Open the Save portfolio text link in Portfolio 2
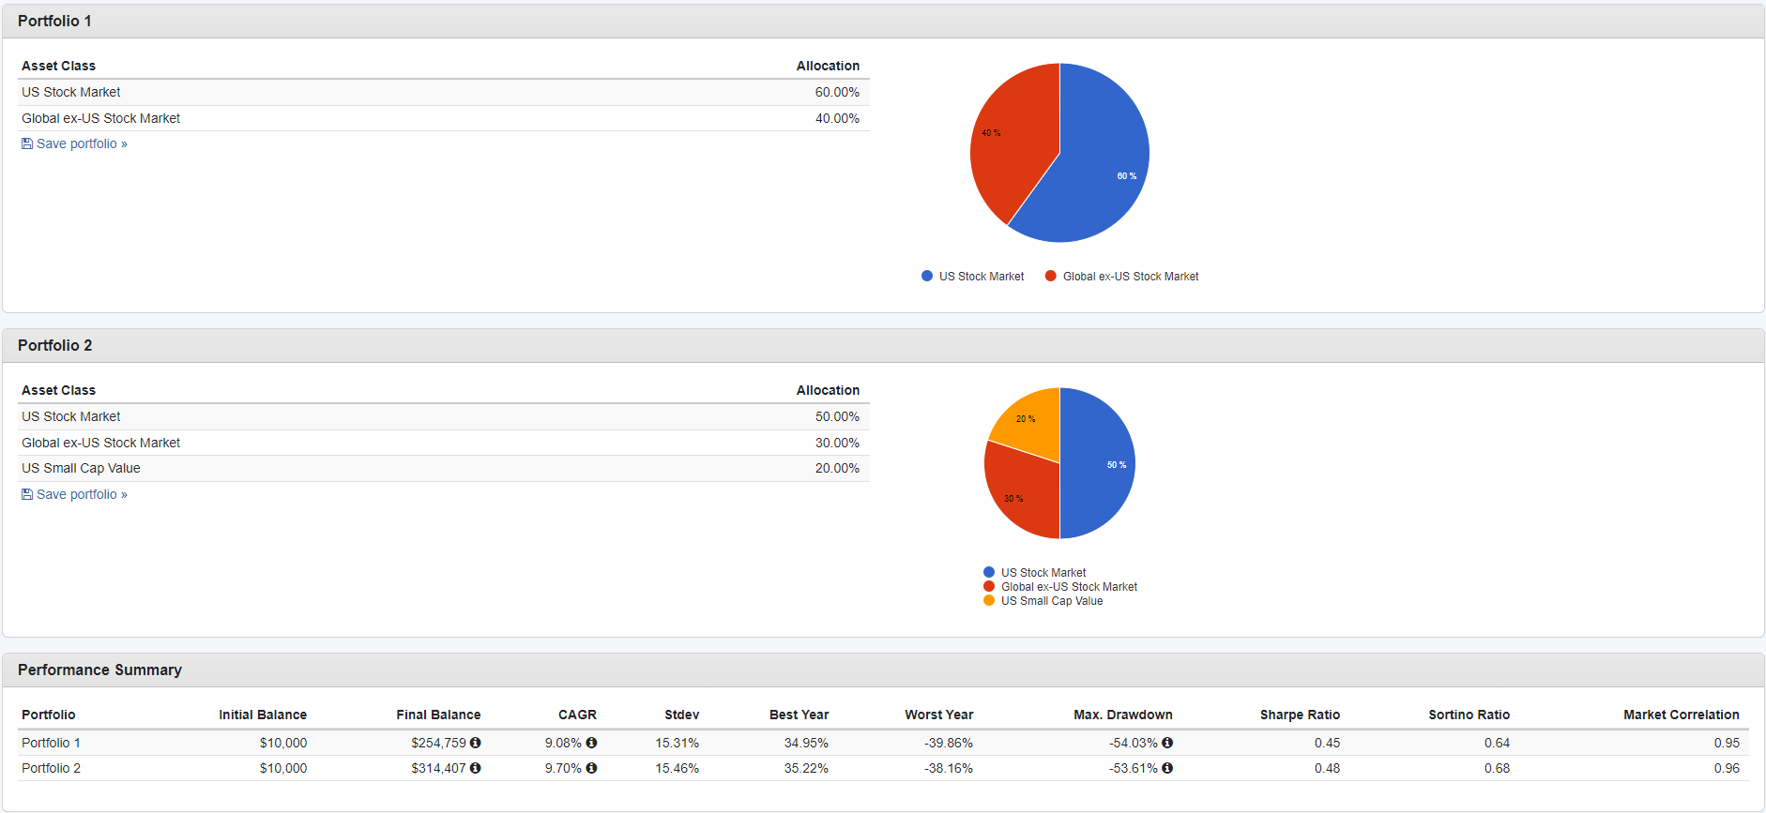This screenshot has height=813, width=1766. point(82,494)
